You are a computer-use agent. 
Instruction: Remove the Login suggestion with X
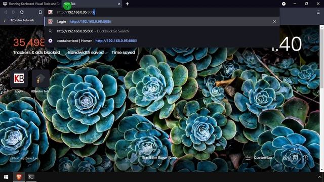274,21
